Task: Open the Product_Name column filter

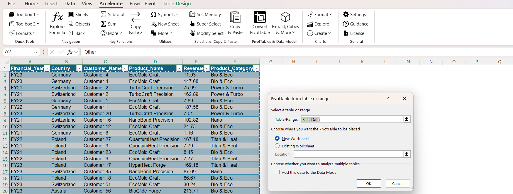Action: (179, 68)
